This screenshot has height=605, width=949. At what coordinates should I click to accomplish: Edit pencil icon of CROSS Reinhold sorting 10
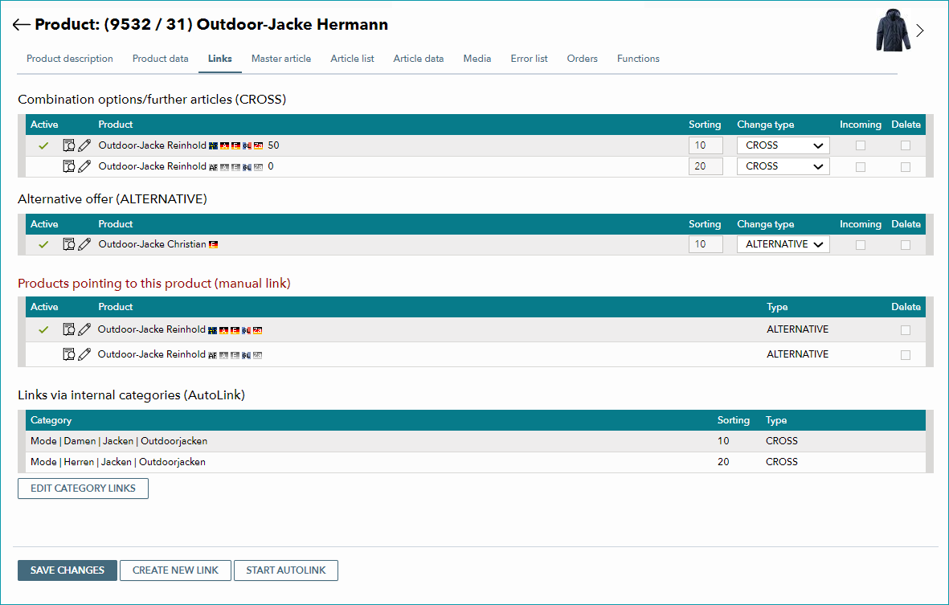pos(84,145)
